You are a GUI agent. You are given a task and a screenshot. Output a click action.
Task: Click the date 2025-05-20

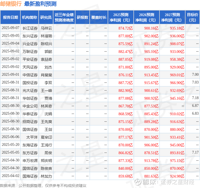[10, 144]
